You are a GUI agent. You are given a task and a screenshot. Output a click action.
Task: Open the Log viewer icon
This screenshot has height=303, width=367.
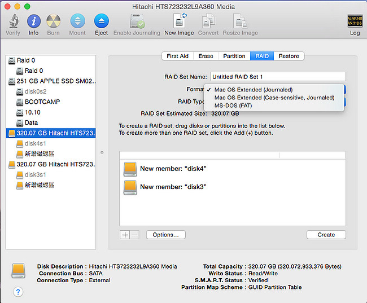tap(355, 21)
